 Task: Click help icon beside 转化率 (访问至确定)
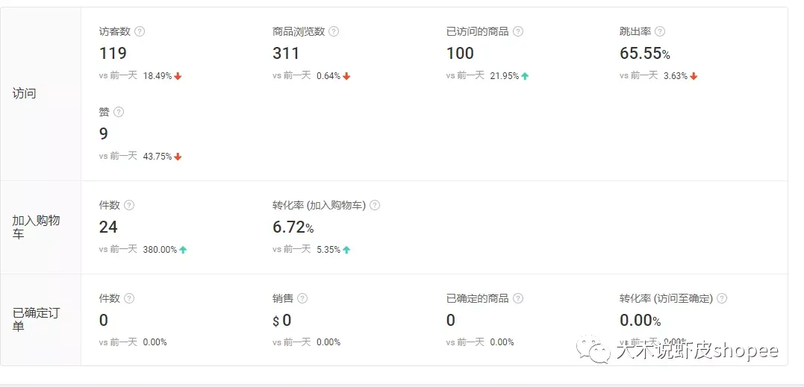722,298
